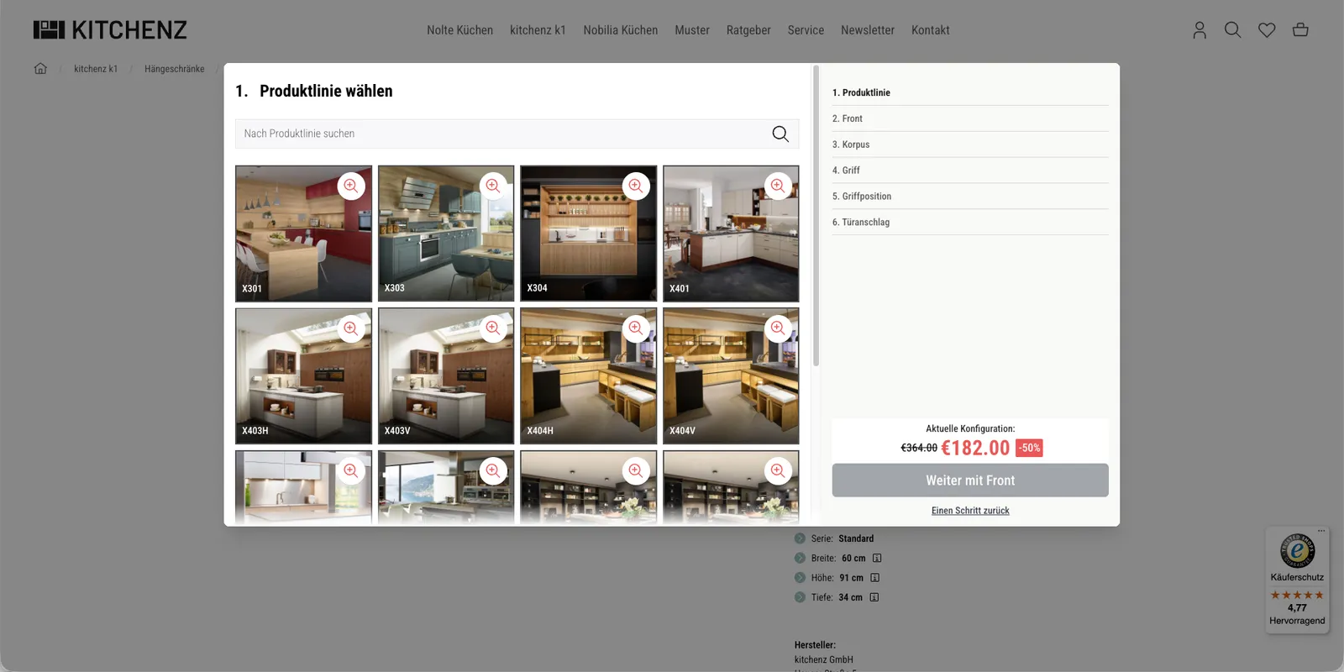The image size is (1344, 672).
Task: Open info icon next to Höhe 91 cm
Action: pos(874,578)
